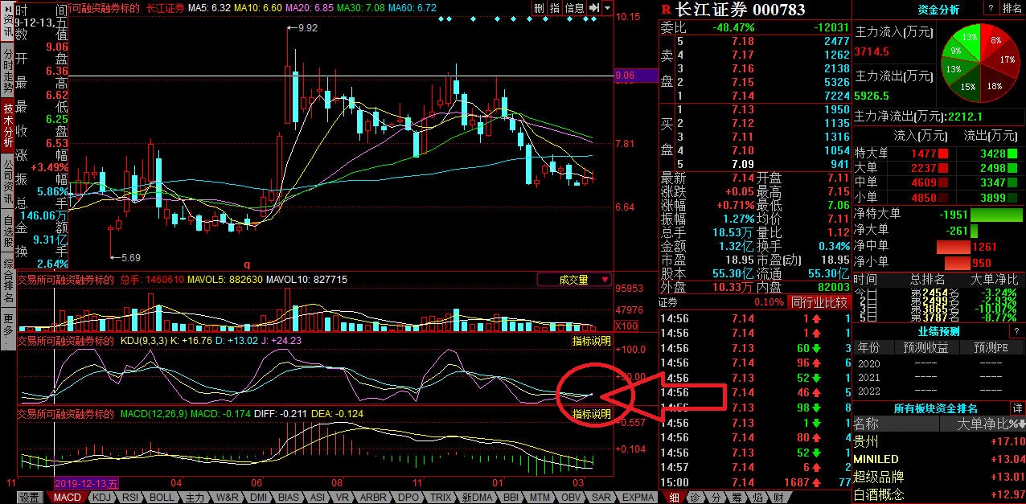This screenshot has height=504, width=1026.
Task: Open the 设置 settings button
Action: click(30, 498)
